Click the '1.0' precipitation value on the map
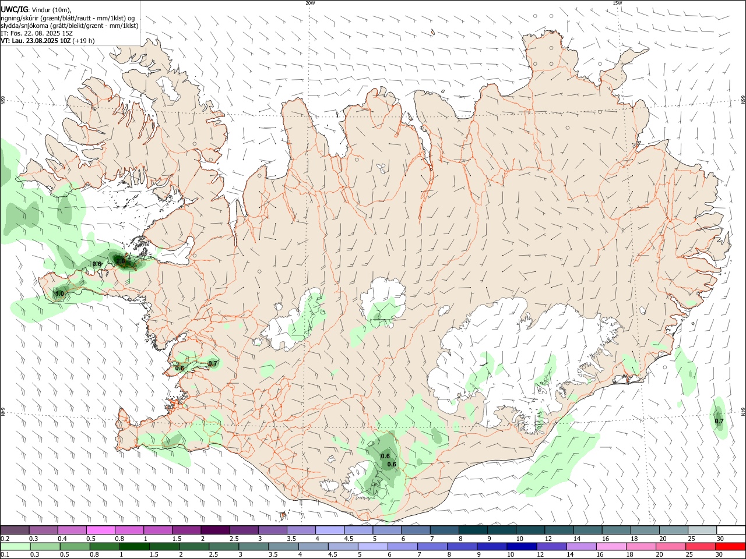Viewport: 746px width, 559px height. tap(59, 294)
